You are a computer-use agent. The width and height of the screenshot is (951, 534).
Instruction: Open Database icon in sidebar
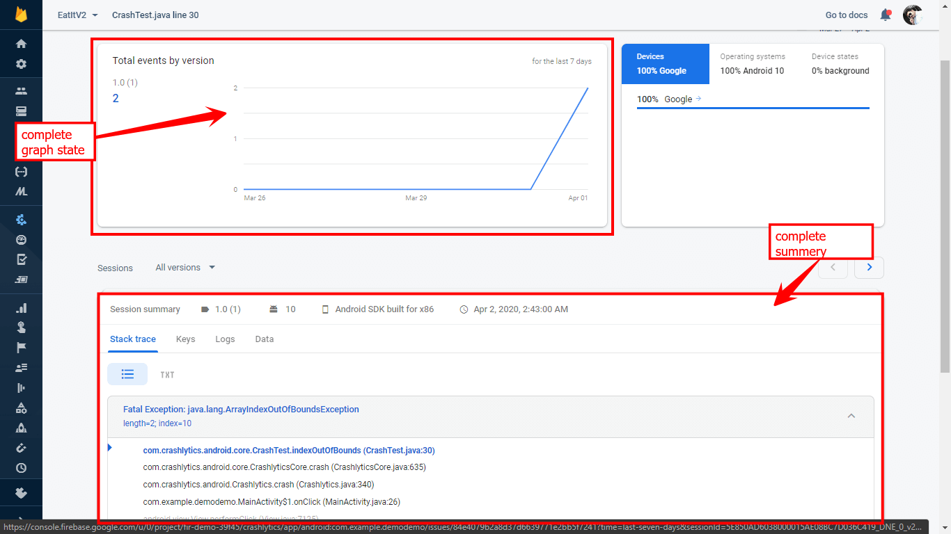(21, 111)
